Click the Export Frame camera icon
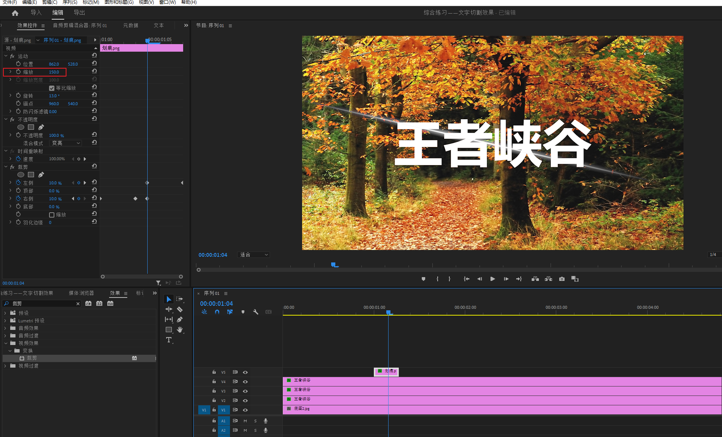This screenshot has width=722, height=437. (x=562, y=279)
